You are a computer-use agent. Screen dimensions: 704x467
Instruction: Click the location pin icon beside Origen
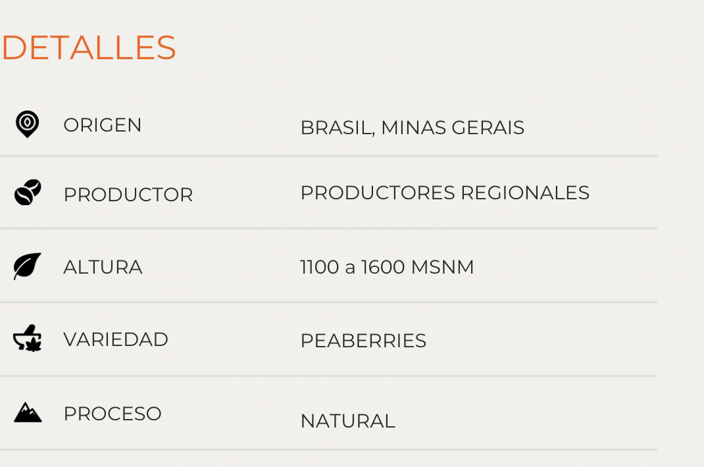[x=27, y=124]
